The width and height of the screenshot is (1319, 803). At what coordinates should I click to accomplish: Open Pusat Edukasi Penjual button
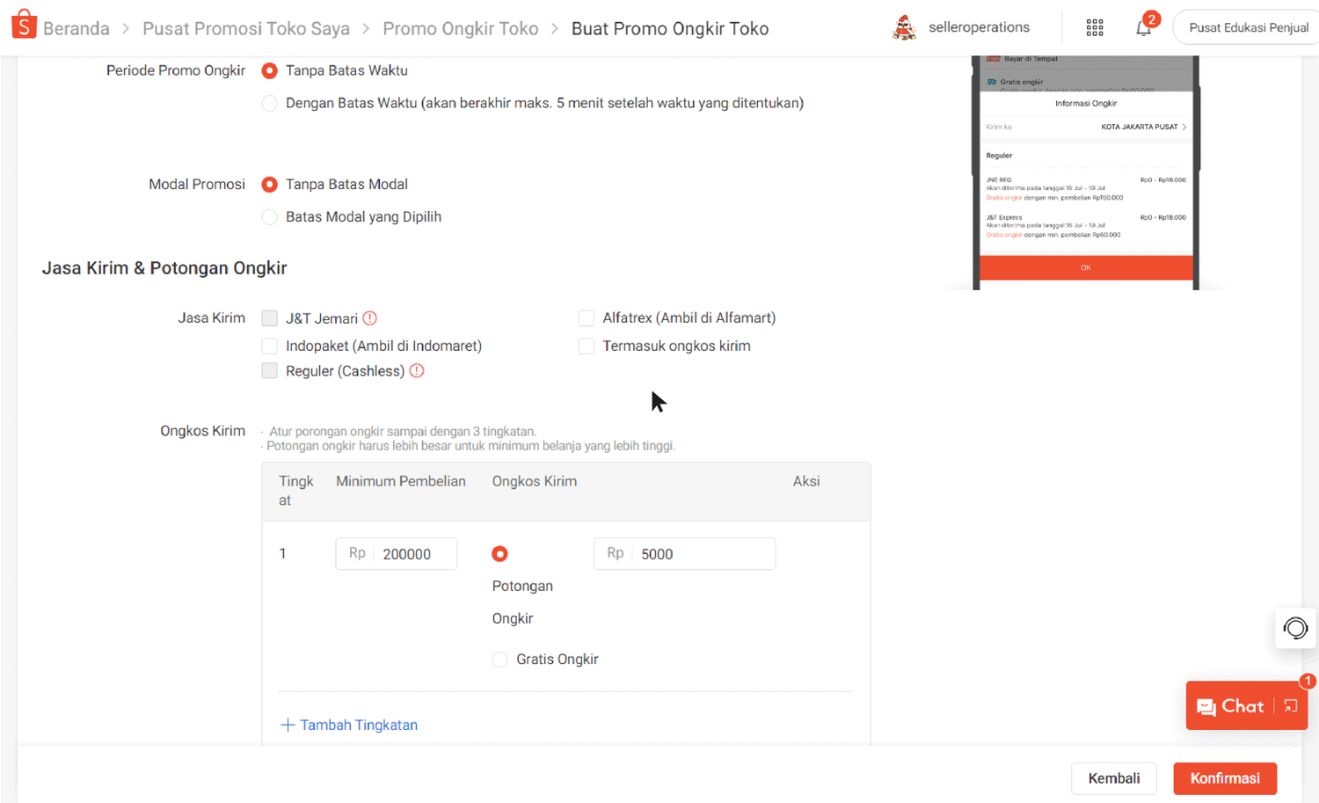(1248, 28)
